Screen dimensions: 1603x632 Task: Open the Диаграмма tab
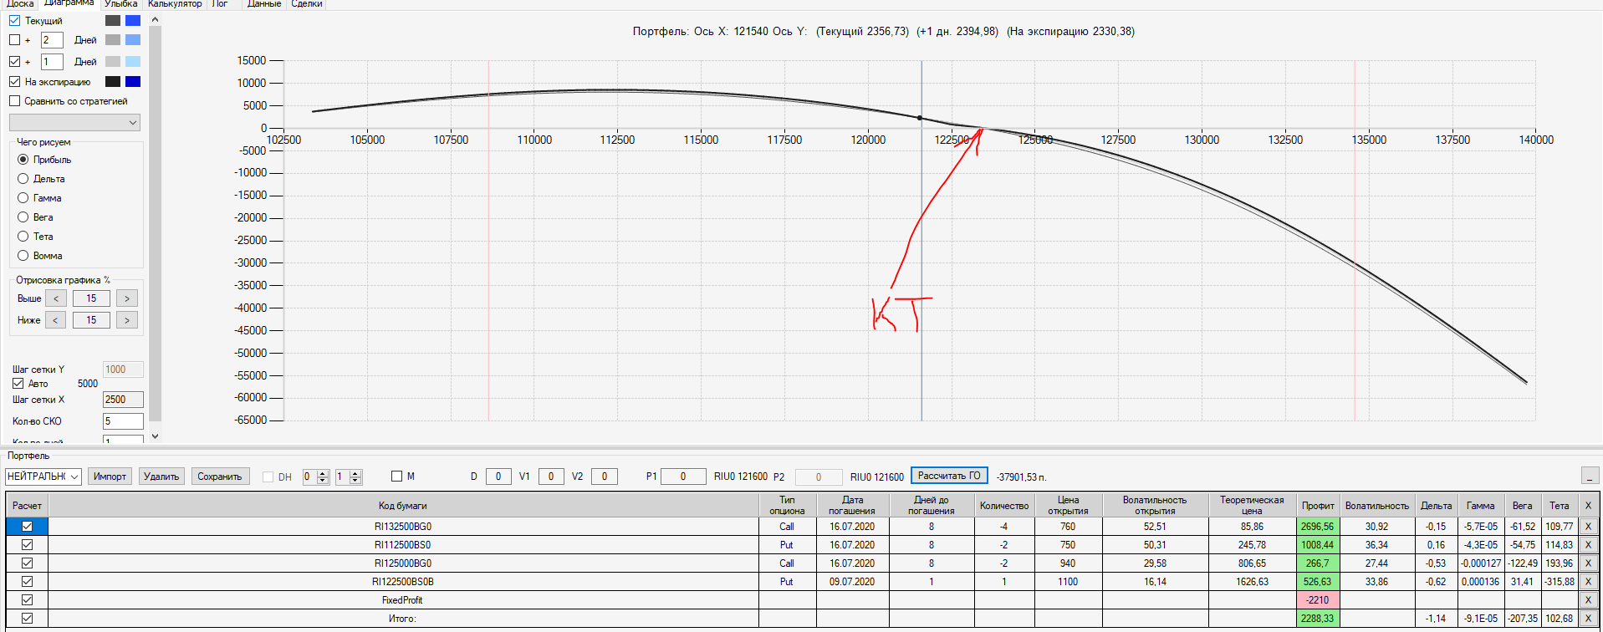tap(69, 3)
